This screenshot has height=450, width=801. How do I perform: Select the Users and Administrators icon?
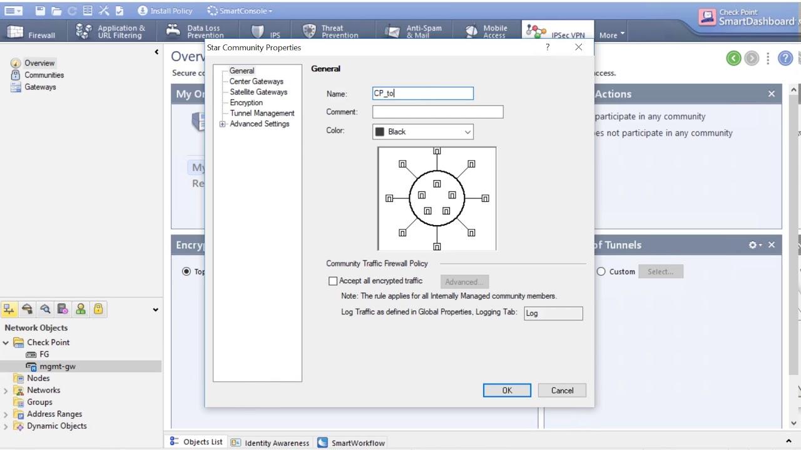click(x=81, y=309)
